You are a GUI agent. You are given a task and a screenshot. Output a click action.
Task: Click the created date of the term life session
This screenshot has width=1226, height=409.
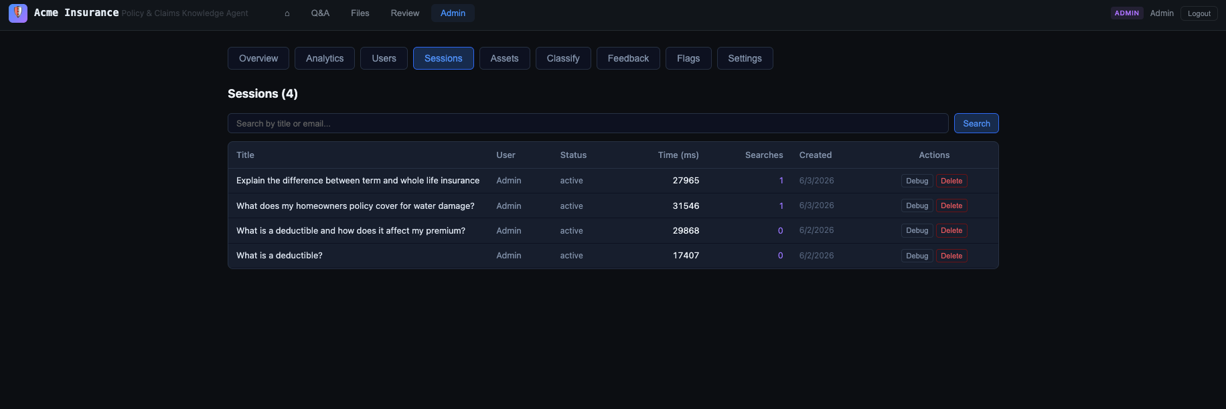point(817,181)
